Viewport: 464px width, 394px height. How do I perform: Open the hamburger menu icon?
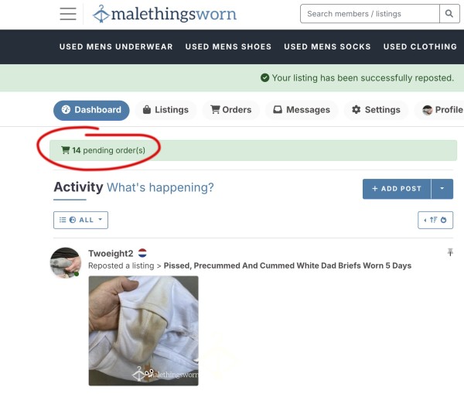tap(68, 14)
